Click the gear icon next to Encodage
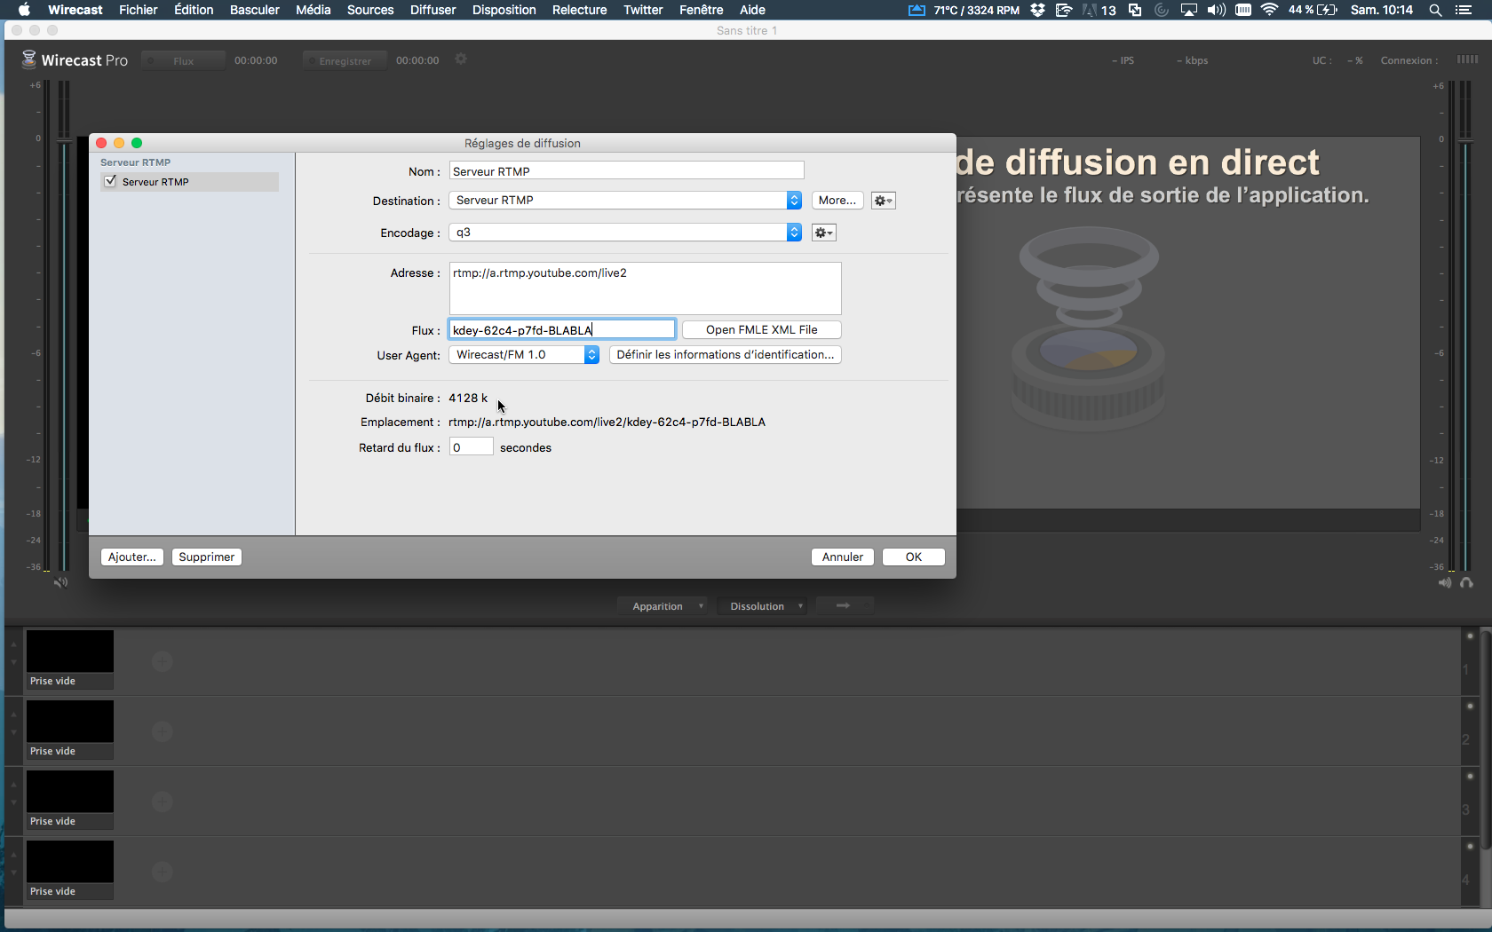The height and width of the screenshot is (932, 1492). tap(823, 233)
